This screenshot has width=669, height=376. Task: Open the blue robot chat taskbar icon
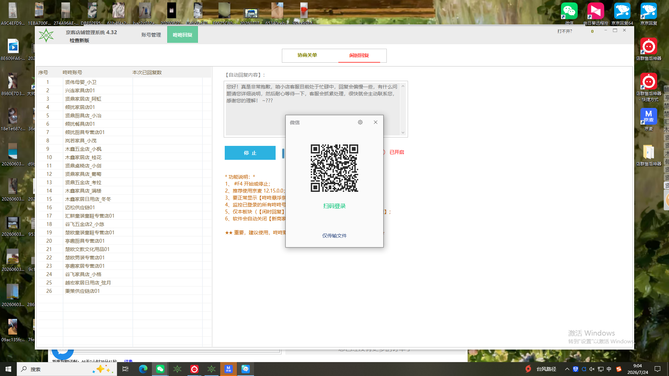246,369
